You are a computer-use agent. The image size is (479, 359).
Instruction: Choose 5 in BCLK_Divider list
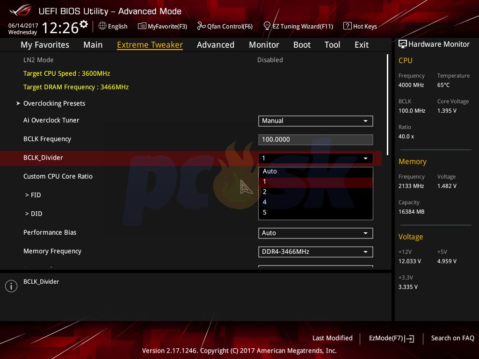tap(316, 213)
